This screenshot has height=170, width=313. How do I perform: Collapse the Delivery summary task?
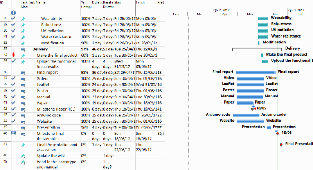(x=31, y=49)
